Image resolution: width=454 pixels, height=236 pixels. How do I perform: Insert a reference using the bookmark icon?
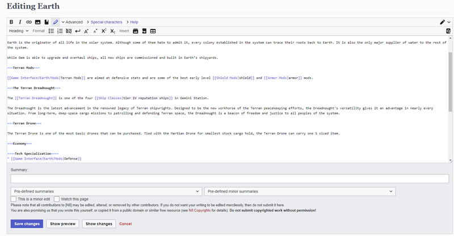tap(47, 22)
